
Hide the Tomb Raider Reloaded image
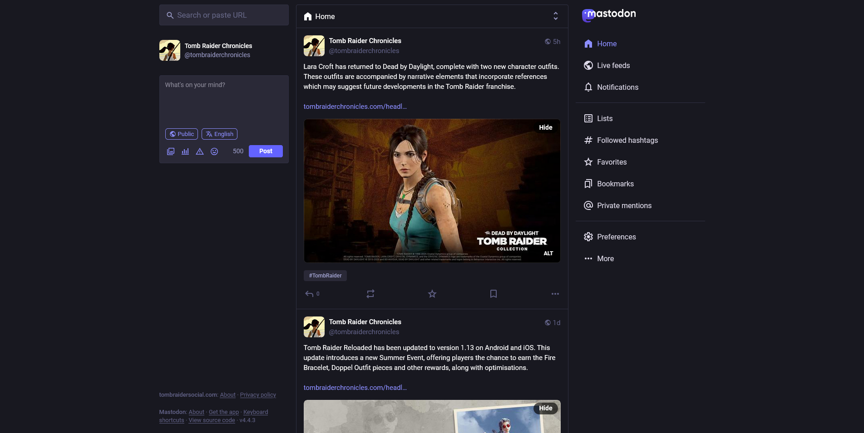546,408
